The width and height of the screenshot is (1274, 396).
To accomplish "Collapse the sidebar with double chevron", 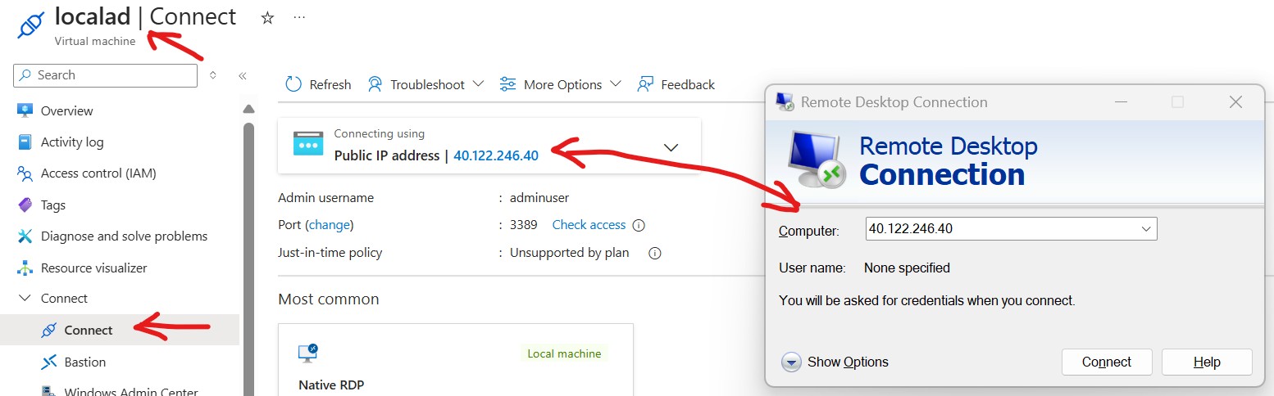I will coord(243,75).
